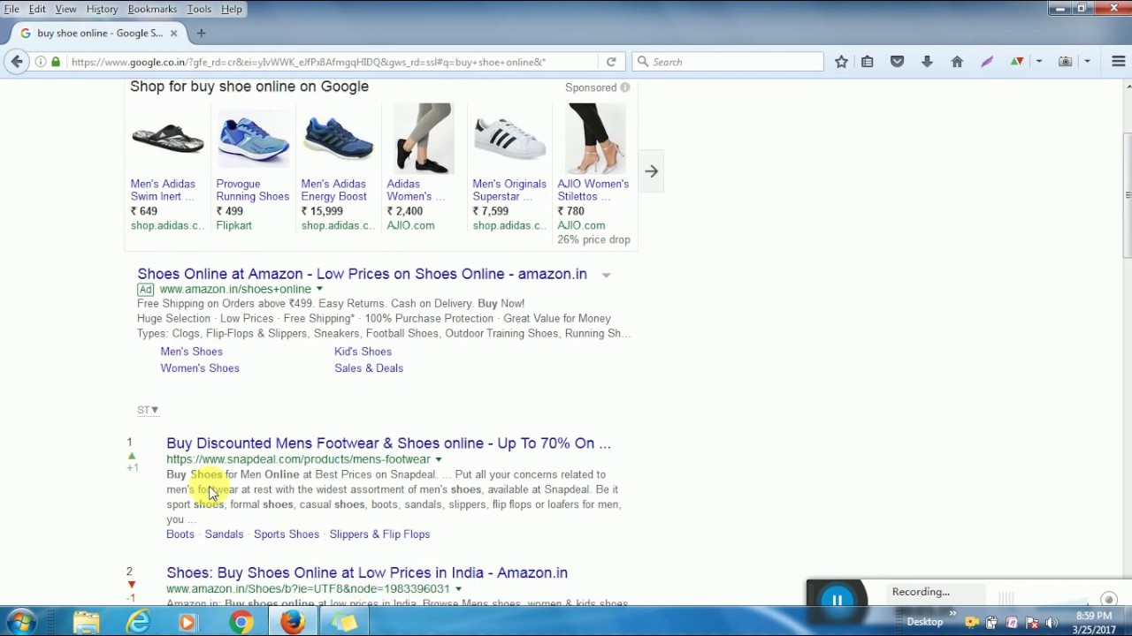Viewport: 1132px width, 636px height.
Task: Click the browser Search box
Action: [x=728, y=62]
